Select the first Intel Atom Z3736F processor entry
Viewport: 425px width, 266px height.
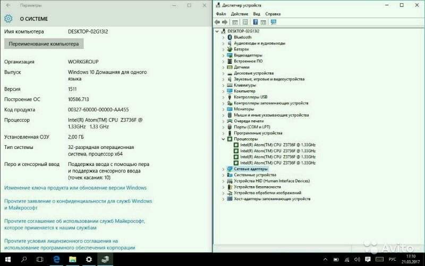[277, 145]
